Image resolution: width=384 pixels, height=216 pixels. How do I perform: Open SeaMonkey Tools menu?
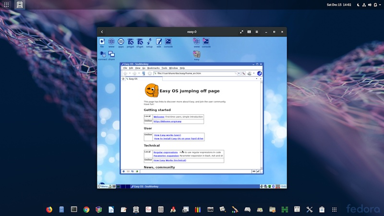(x=164, y=68)
